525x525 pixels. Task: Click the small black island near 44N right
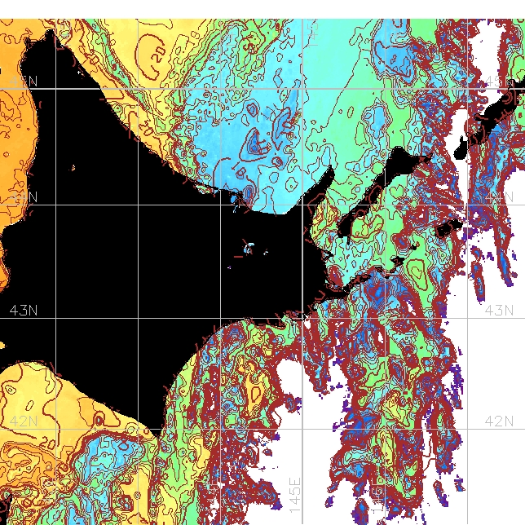coord(448,228)
